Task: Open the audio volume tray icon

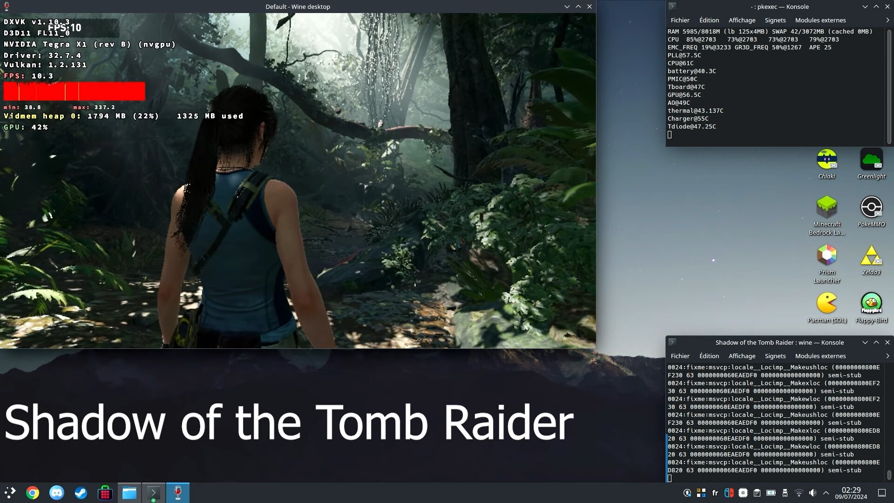Action: point(813,493)
